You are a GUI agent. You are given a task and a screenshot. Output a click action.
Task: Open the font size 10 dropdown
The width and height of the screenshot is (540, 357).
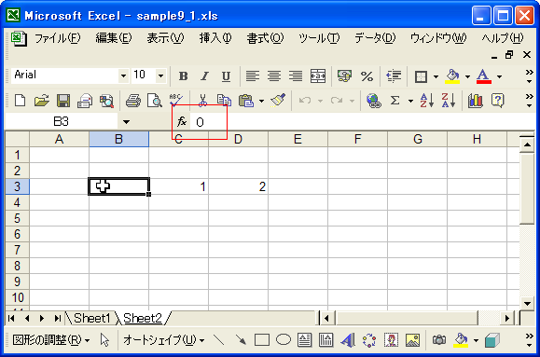(160, 76)
